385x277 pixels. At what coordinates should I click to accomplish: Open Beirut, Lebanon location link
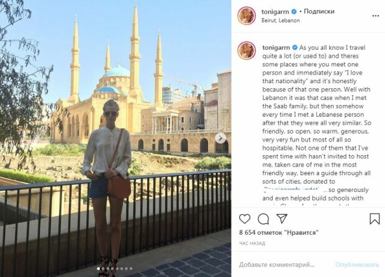point(281,20)
